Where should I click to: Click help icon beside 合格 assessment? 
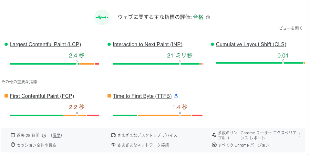coord(208,17)
